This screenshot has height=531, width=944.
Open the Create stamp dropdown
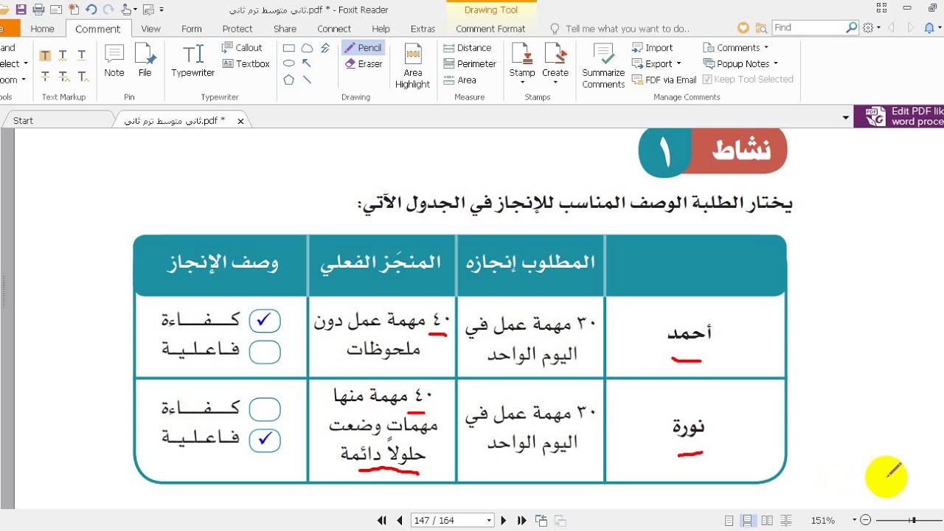point(555,83)
